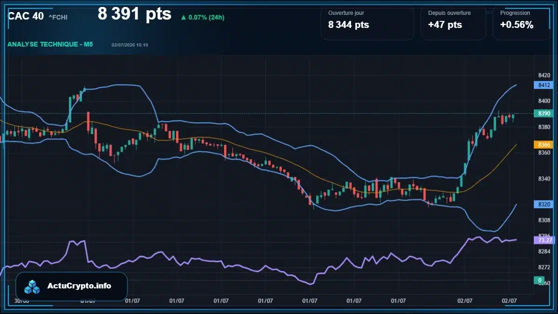Click the blue 8412 upper band tag
The image size is (558, 314).
point(544,85)
